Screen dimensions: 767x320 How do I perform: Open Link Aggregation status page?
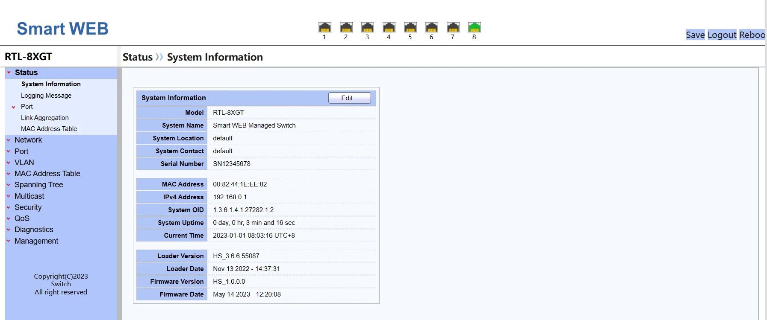coord(44,118)
